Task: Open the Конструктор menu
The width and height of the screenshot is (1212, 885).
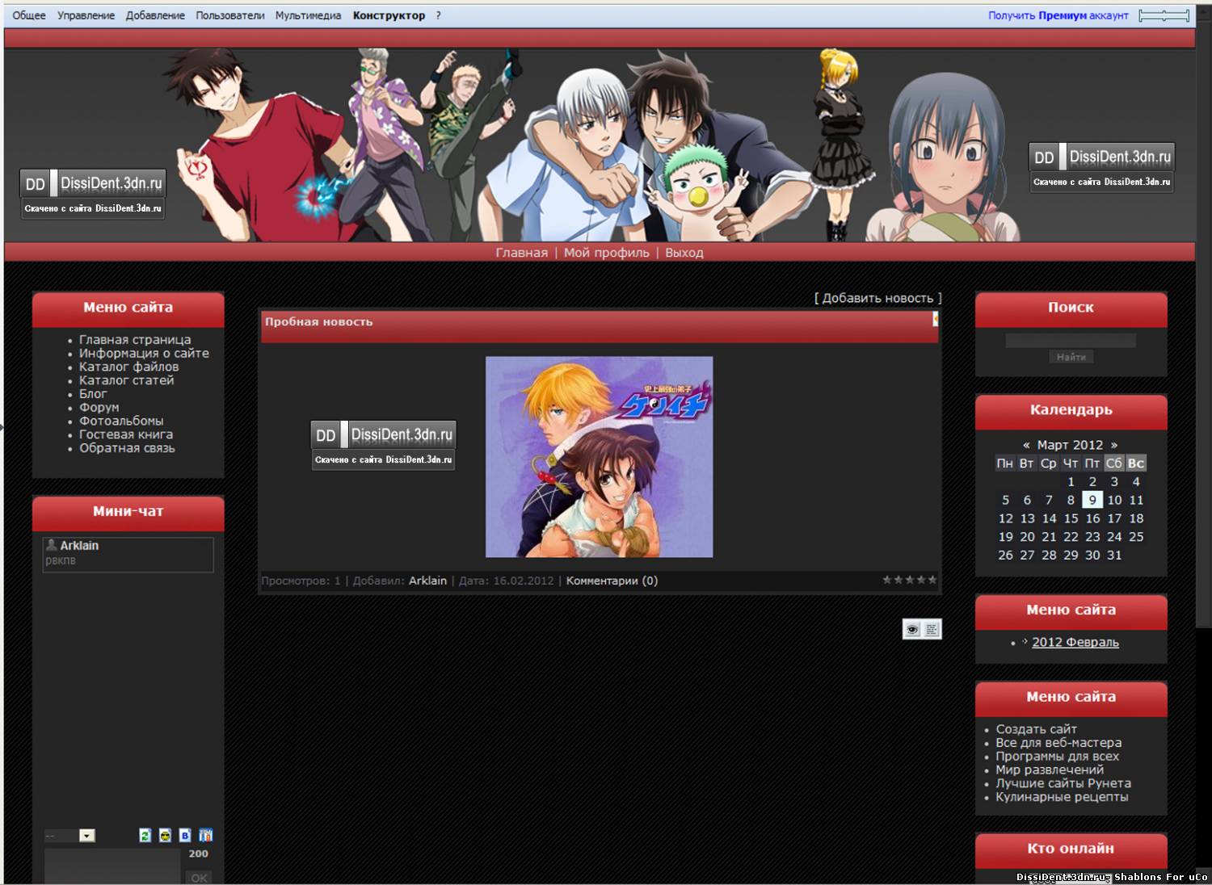Action: 389,15
